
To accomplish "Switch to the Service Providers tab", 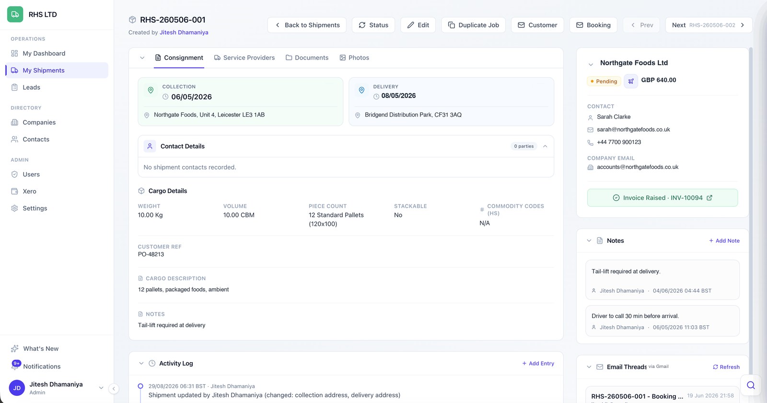I will pyautogui.click(x=244, y=58).
